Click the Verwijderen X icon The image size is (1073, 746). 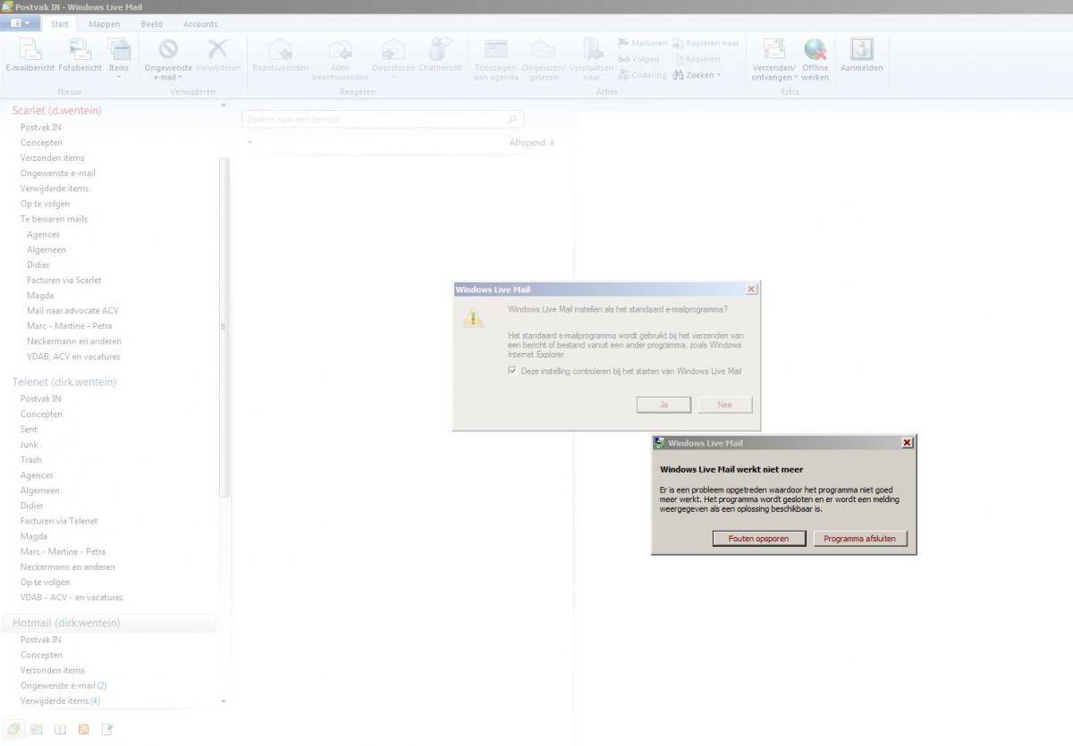tap(218, 49)
